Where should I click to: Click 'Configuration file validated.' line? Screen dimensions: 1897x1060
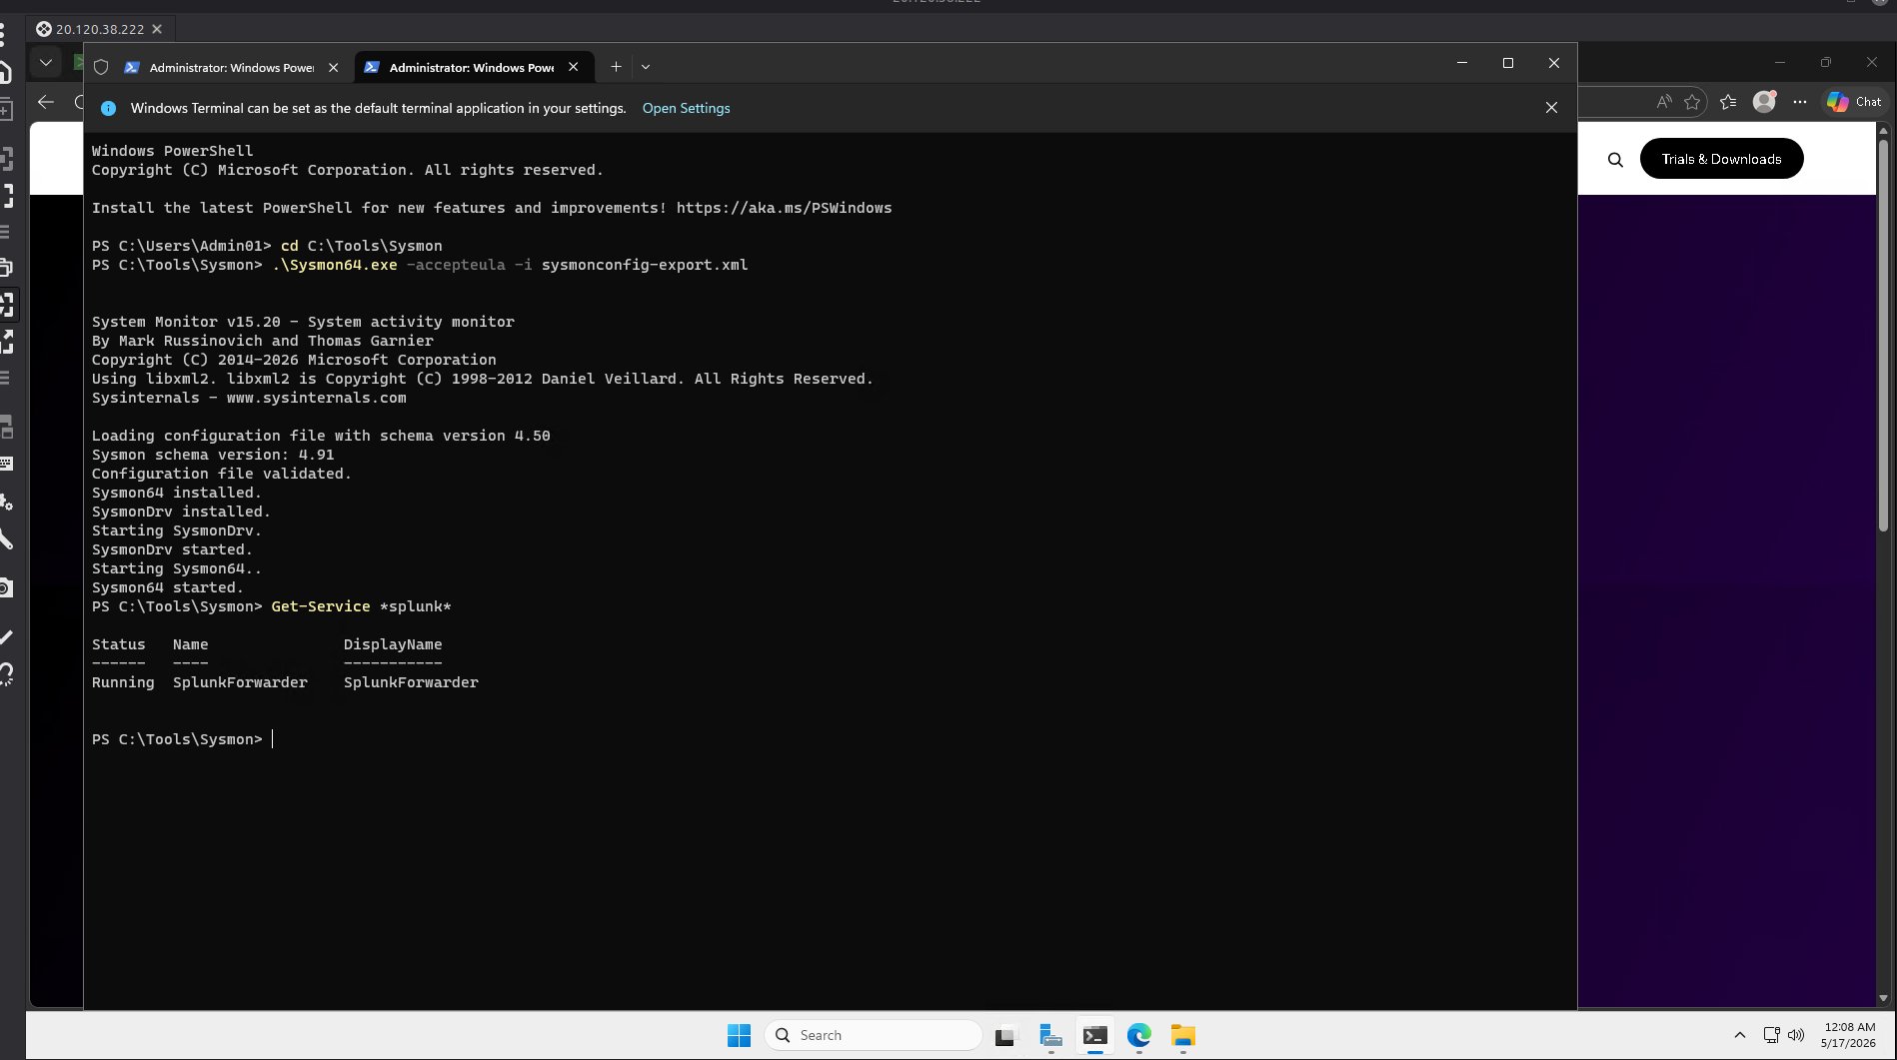tap(221, 474)
